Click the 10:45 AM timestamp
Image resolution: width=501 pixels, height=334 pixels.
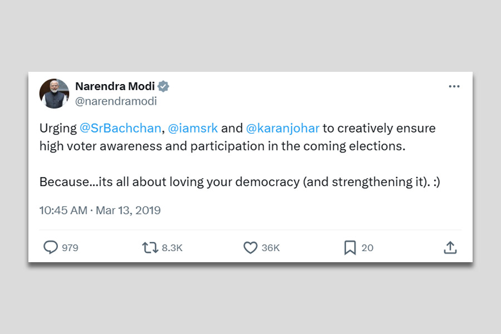coord(63,210)
